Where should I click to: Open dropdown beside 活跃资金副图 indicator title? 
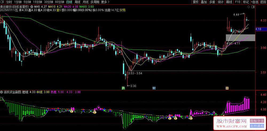point(1,92)
